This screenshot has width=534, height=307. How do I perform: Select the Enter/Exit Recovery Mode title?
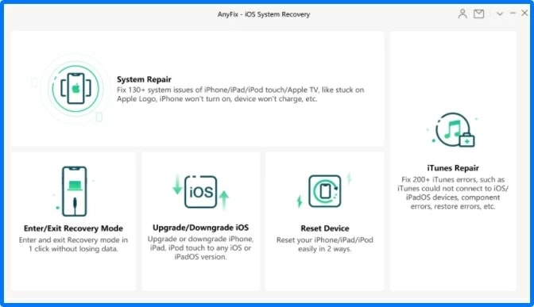[x=73, y=228]
